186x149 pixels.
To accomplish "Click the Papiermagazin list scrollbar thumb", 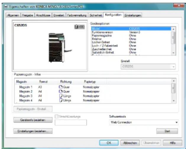I will (x=173, y=88).
